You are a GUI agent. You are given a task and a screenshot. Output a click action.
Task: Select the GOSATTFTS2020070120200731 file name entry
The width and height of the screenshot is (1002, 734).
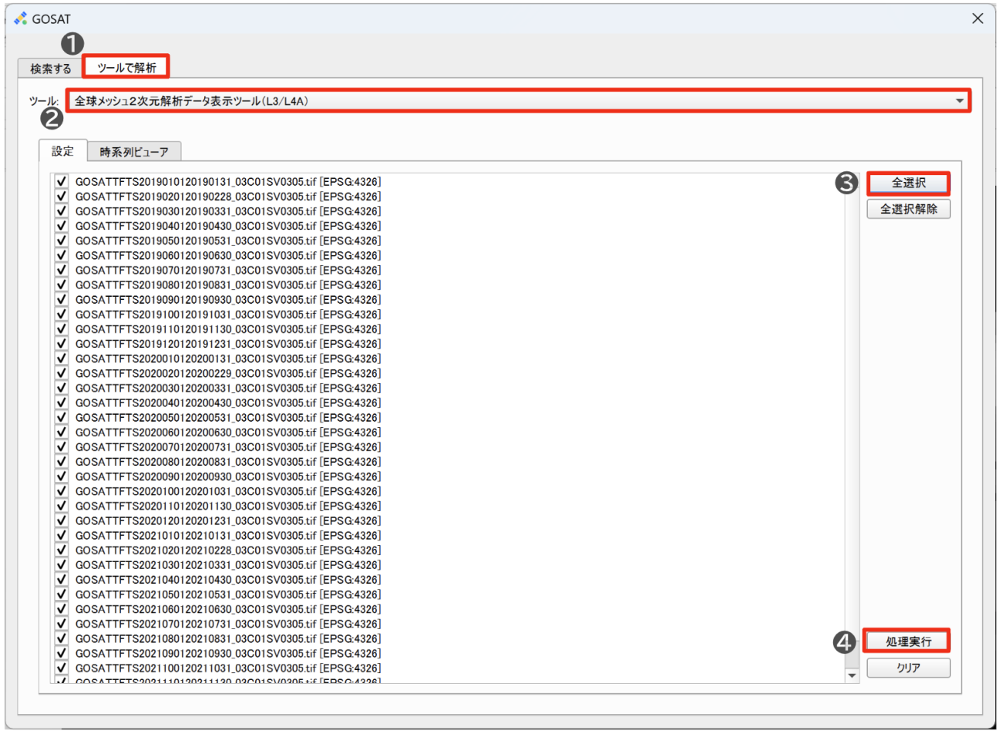tap(227, 447)
